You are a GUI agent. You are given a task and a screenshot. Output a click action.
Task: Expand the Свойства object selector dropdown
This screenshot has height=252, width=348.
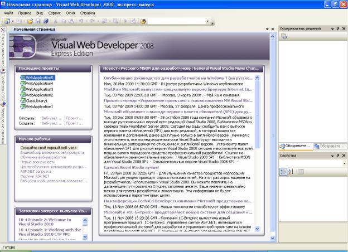(x=345, y=163)
